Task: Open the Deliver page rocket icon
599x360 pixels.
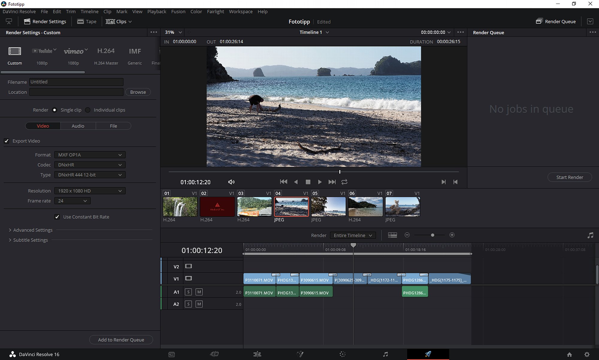Action: (428, 354)
